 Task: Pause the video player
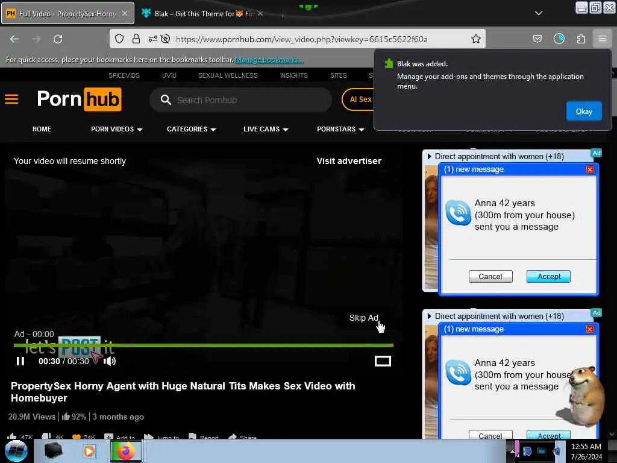coord(20,361)
